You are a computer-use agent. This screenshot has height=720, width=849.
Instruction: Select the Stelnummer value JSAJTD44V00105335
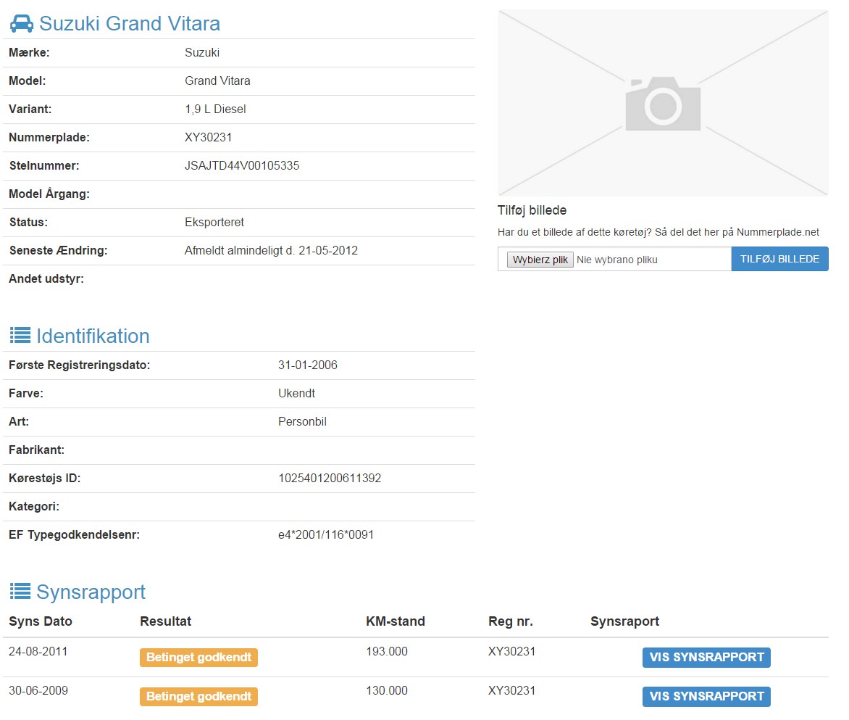242,166
